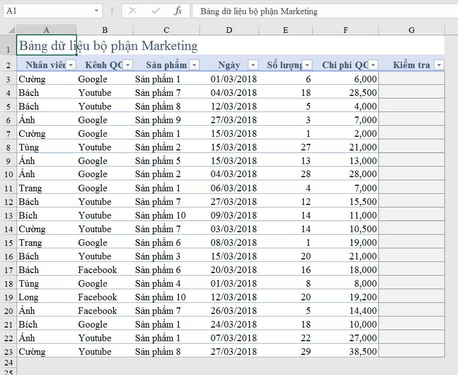Click the Name Box showing A1

tap(45, 11)
